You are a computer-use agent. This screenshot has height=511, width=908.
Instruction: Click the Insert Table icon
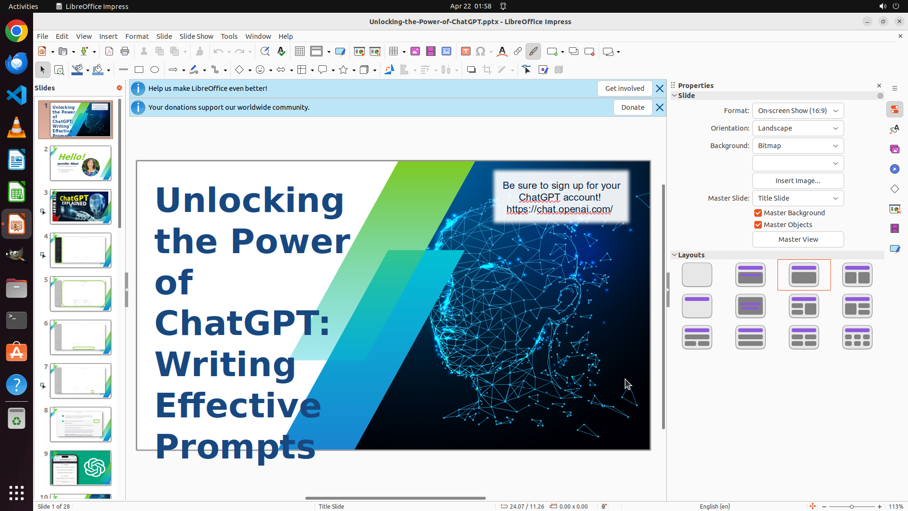393,52
